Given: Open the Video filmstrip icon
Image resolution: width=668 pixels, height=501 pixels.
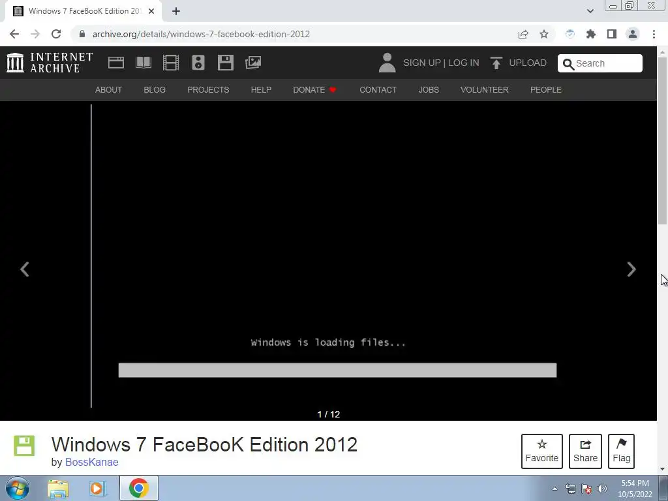Looking at the screenshot, I should point(171,63).
